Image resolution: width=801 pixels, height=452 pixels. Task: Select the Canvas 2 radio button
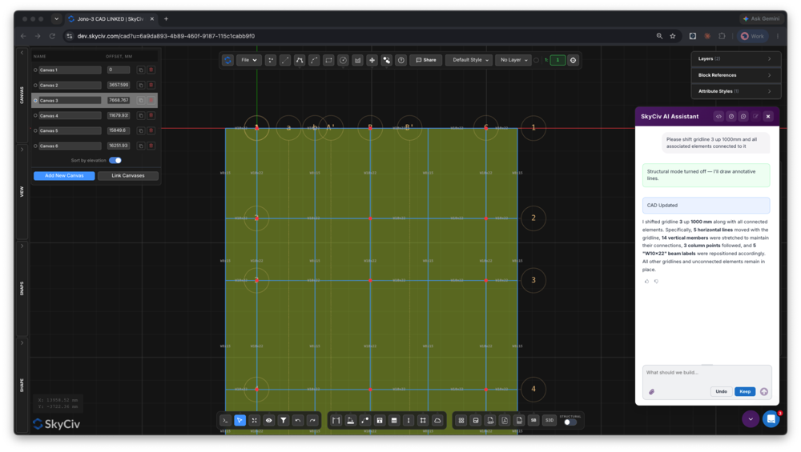pyautogui.click(x=35, y=85)
